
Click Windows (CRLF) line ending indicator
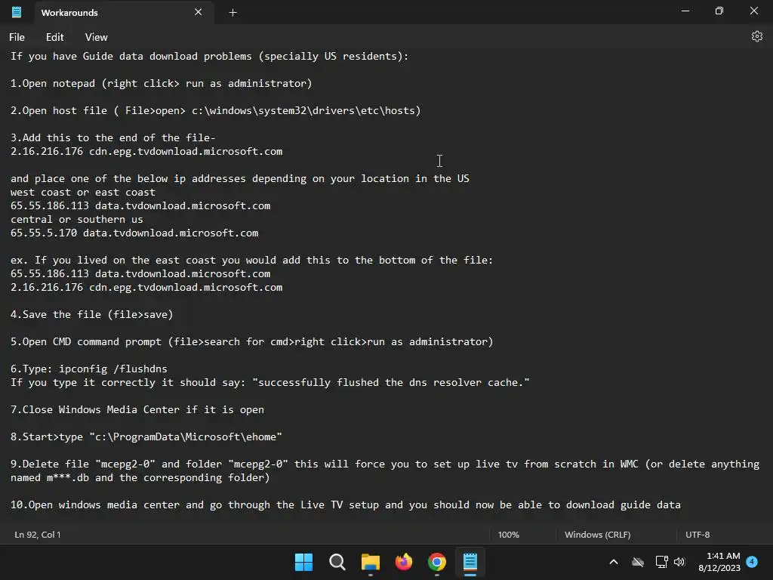coord(598,535)
